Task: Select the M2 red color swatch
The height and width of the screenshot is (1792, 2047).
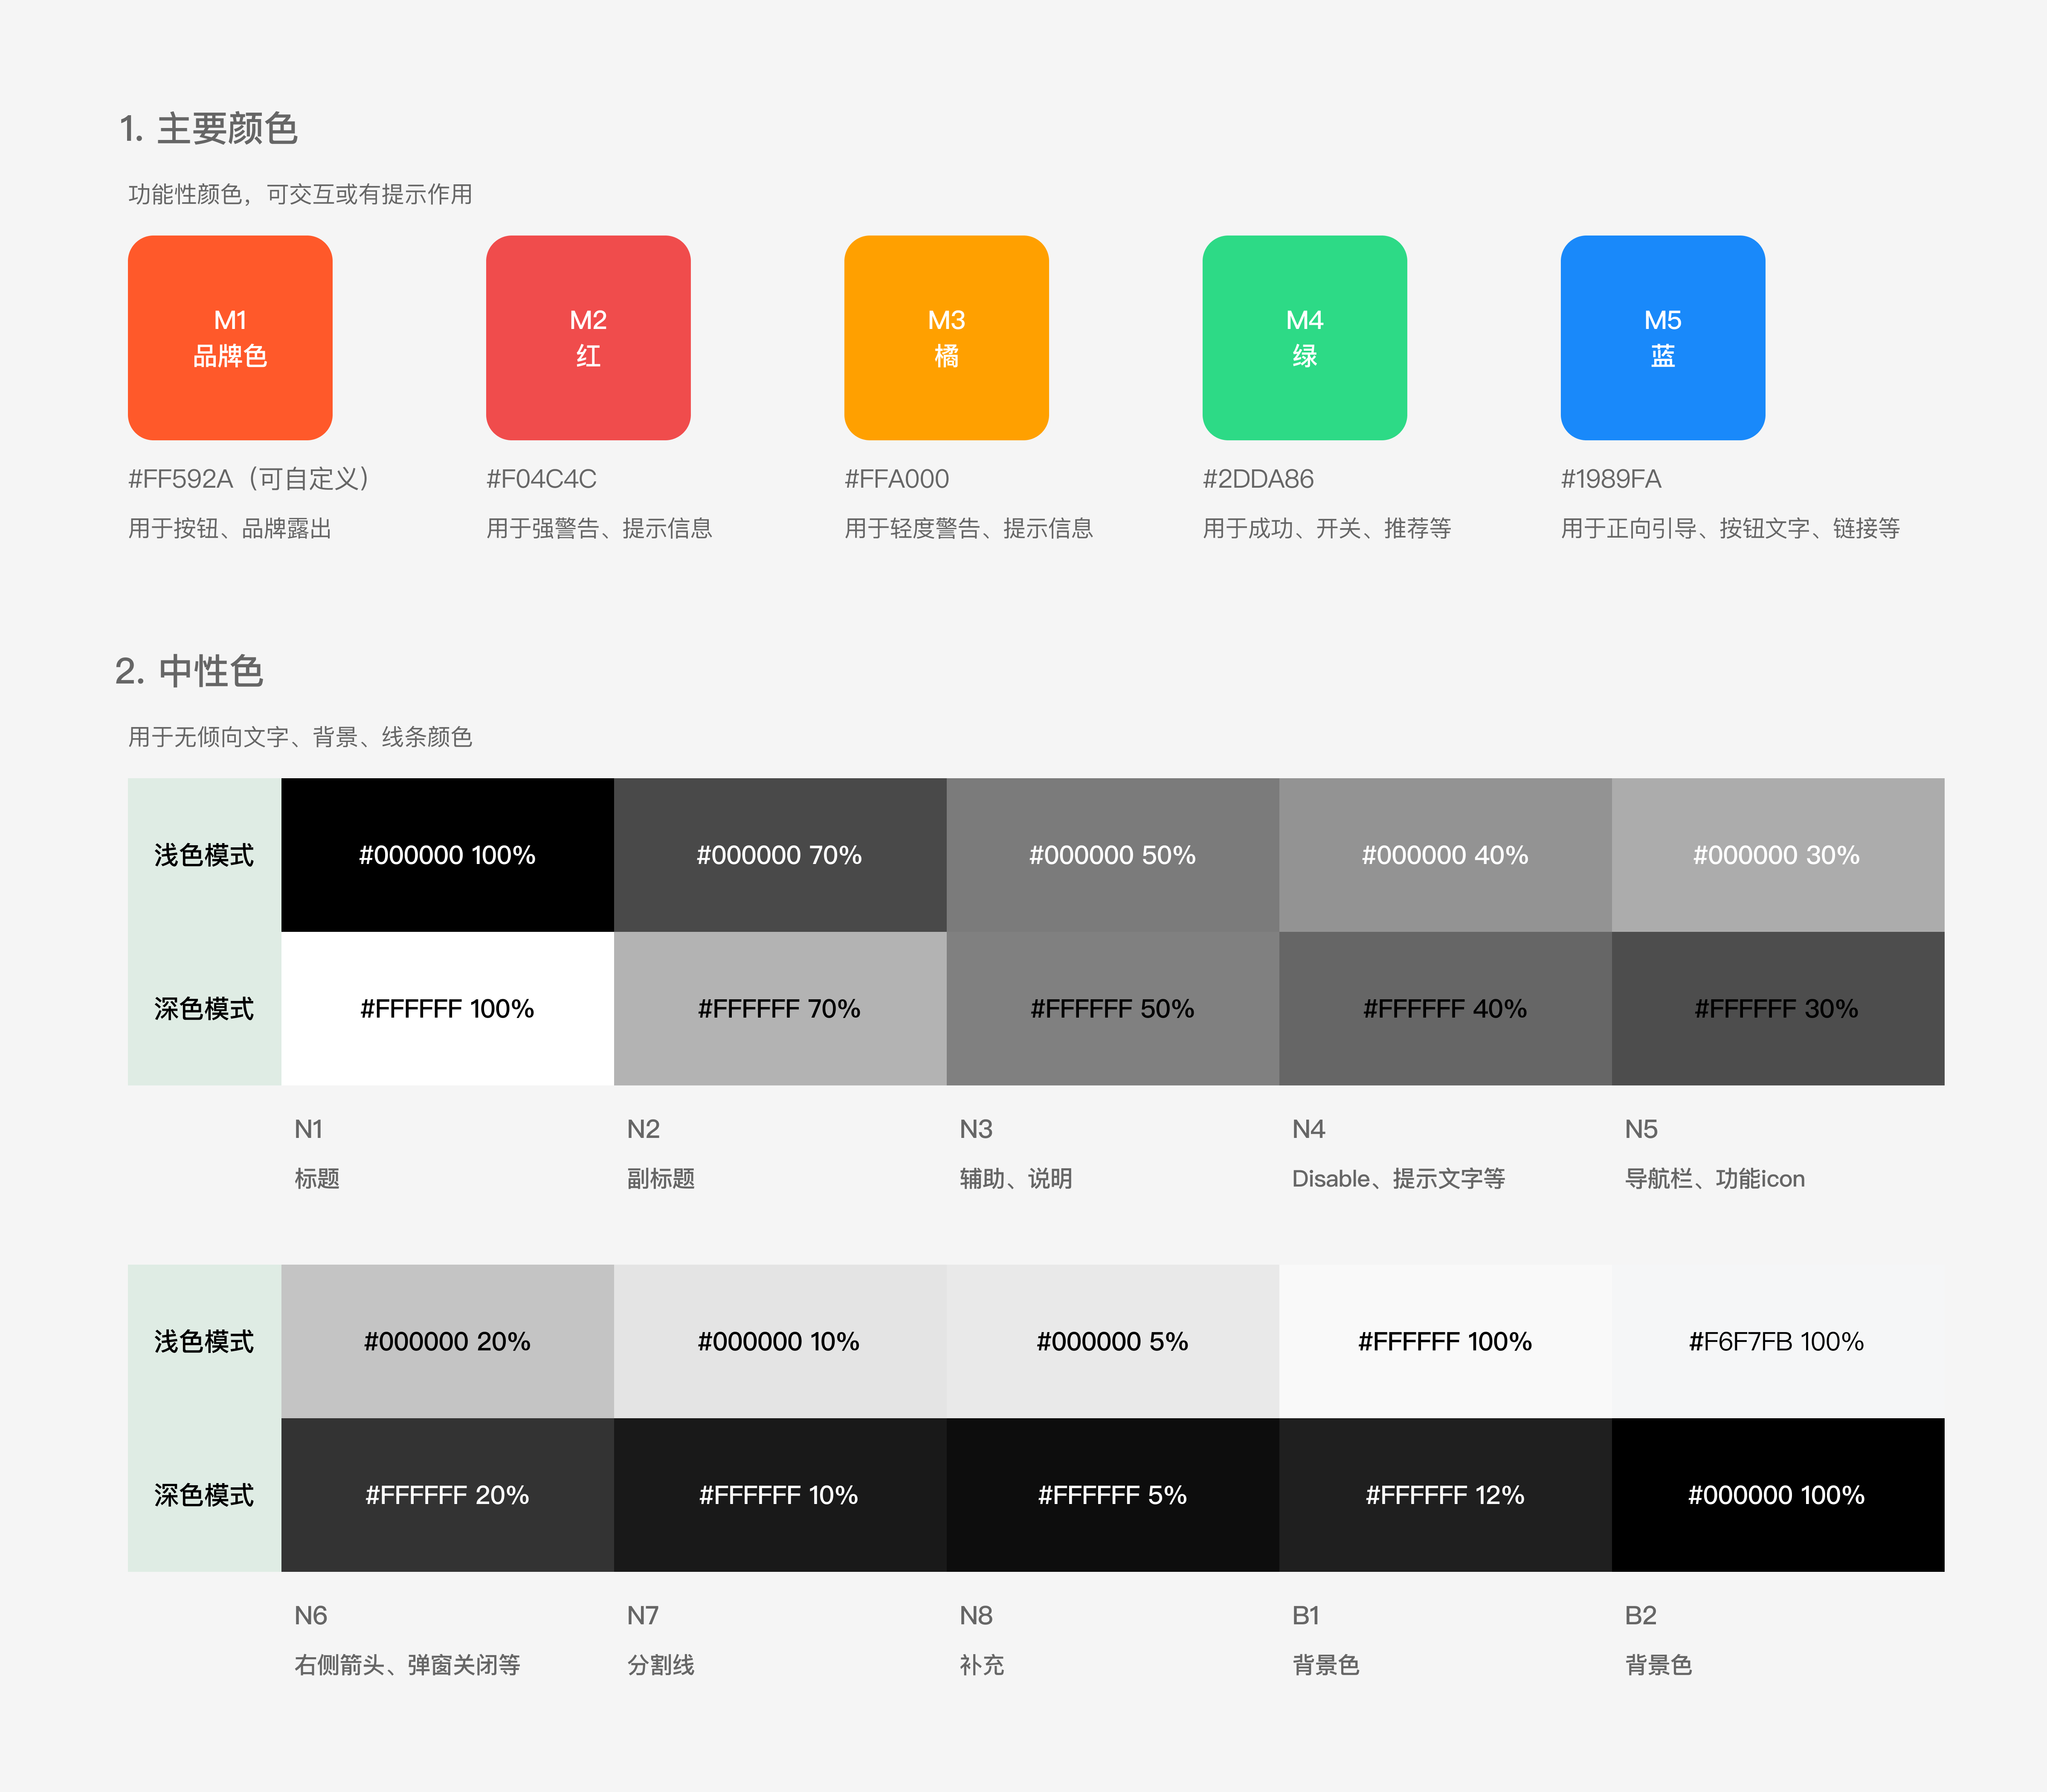Action: point(588,338)
